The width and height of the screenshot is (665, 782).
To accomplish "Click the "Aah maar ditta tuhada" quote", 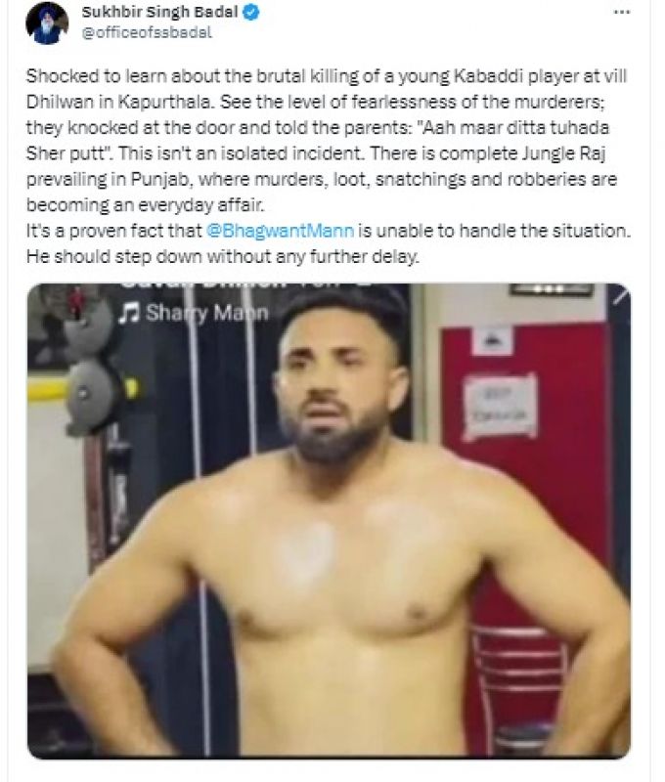I will tap(512, 128).
